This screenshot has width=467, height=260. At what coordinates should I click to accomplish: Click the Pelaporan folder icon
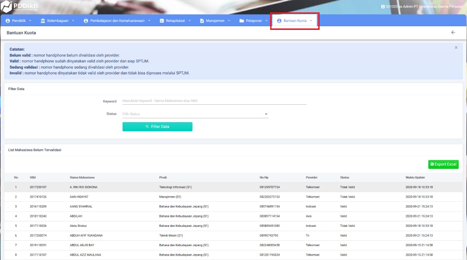point(242,21)
